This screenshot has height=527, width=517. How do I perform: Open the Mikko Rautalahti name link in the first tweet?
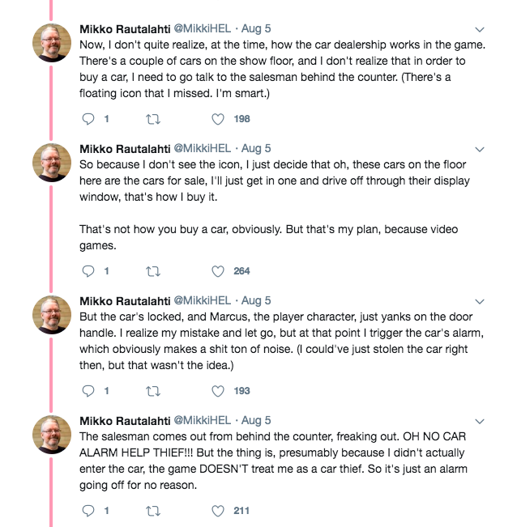(x=124, y=29)
